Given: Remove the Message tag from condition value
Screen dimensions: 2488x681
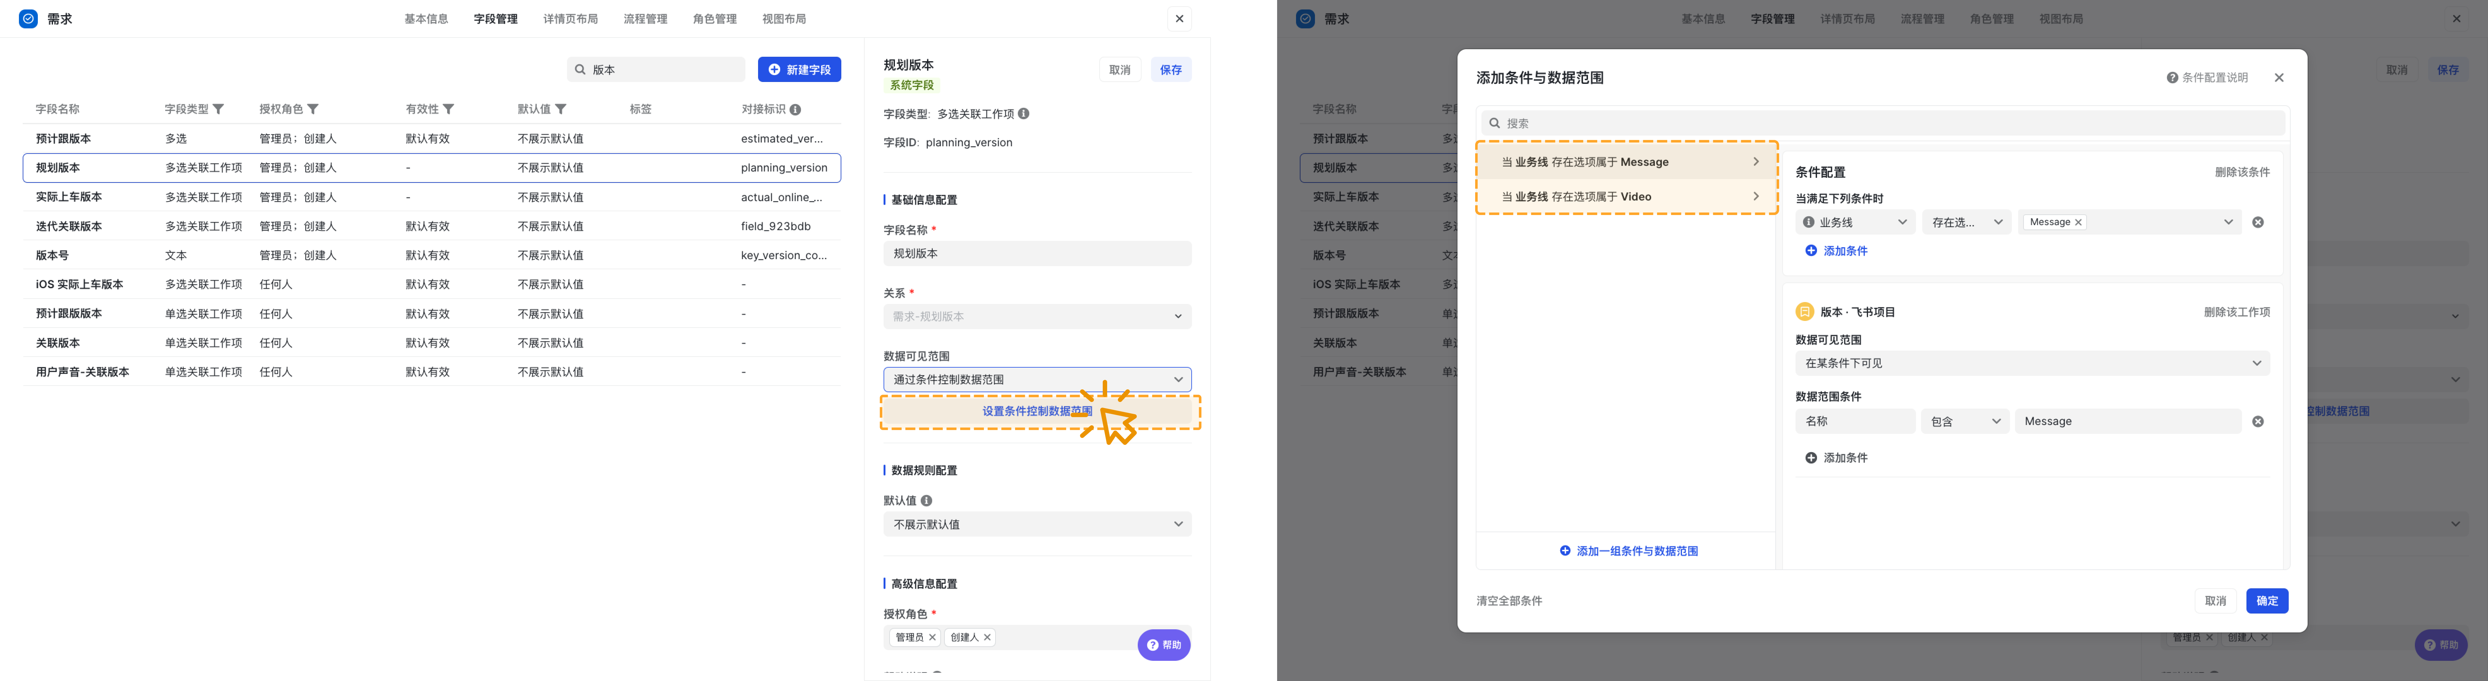Looking at the screenshot, I should pyautogui.click(x=2078, y=222).
